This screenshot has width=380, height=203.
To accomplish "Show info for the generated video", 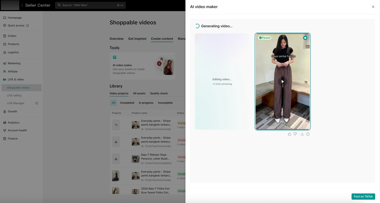I will 308,134.
